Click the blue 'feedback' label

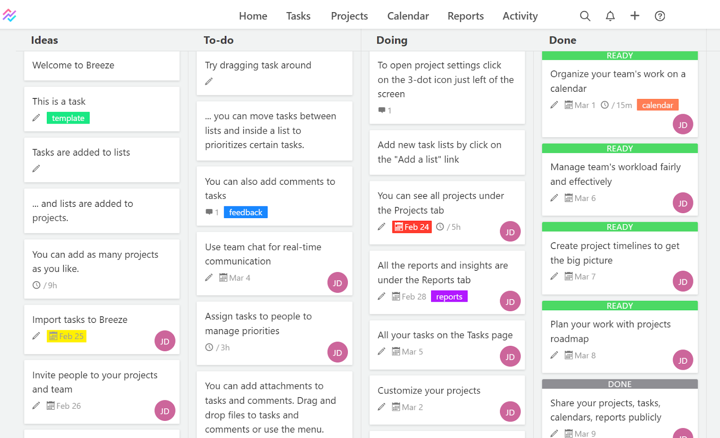tap(245, 212)
